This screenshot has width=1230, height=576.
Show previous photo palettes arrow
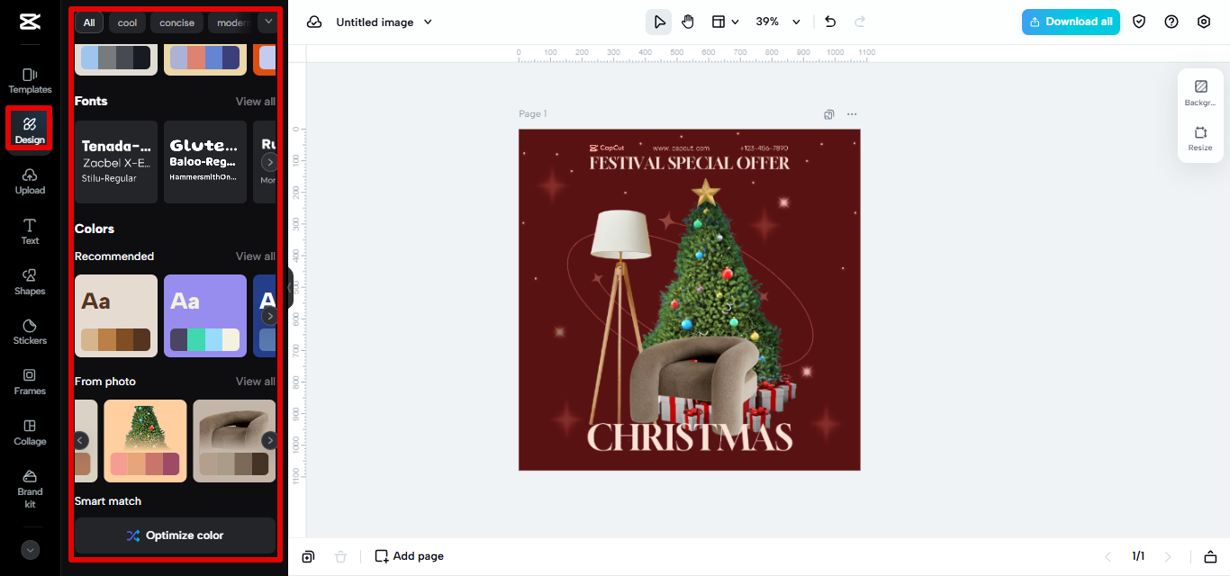coord(81,440)
